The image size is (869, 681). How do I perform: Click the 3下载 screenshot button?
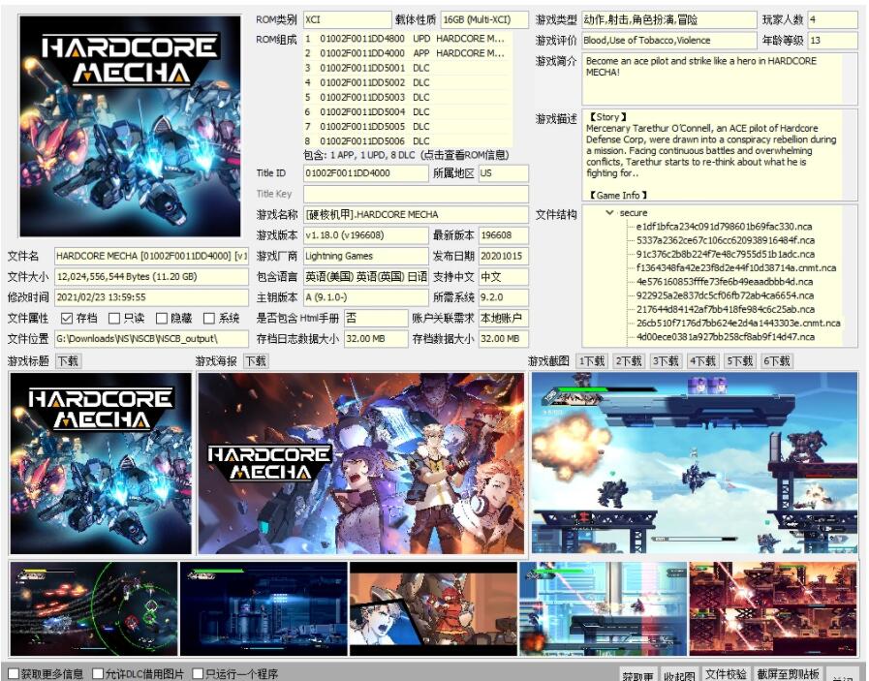666,361
